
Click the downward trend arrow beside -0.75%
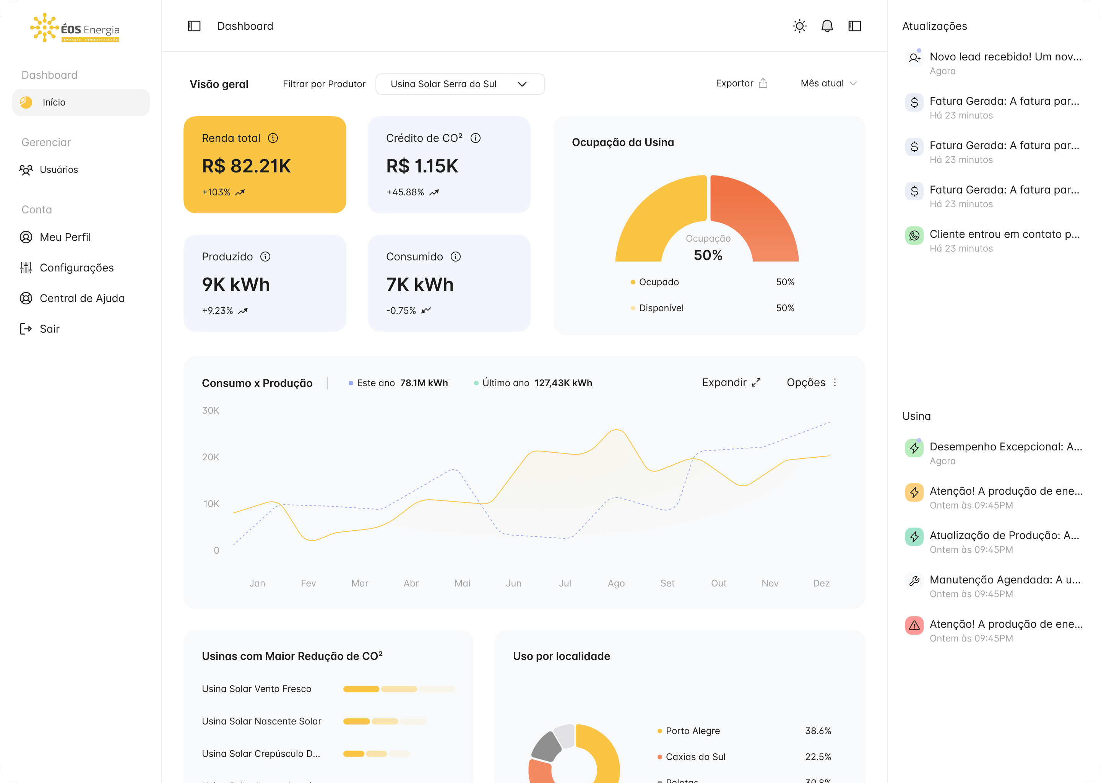click(x=426, y=310)
